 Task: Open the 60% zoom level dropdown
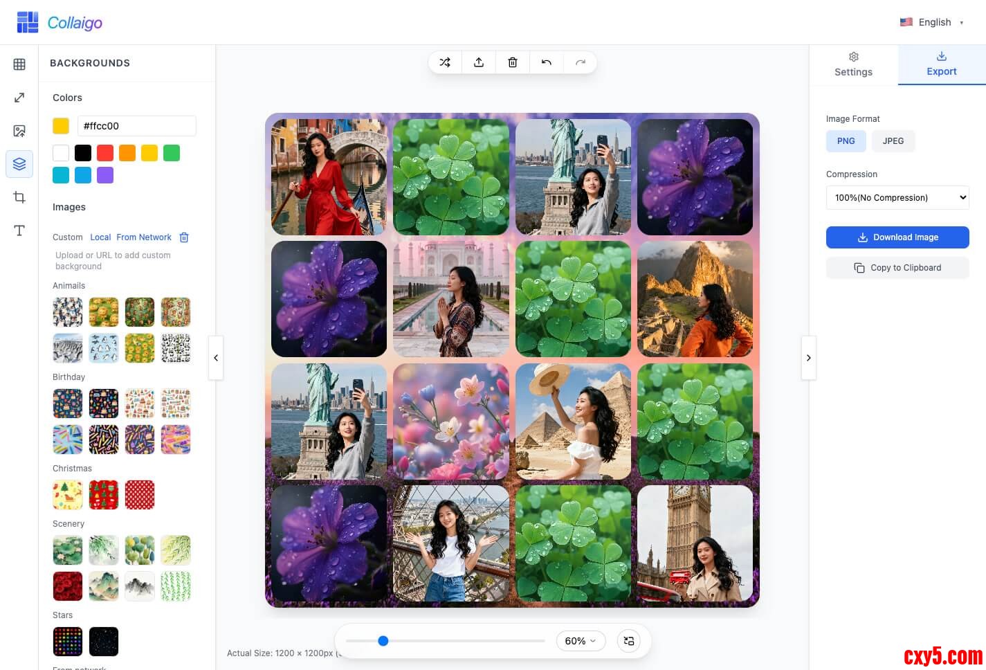pos(581,641)
